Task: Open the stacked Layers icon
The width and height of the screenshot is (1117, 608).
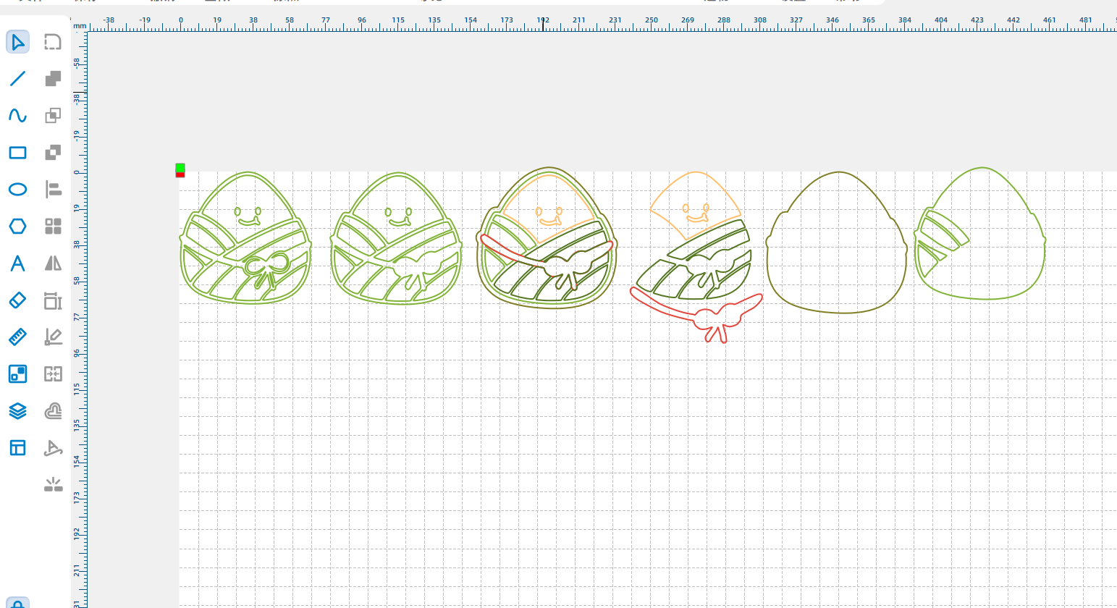Action: coord(17,411)
